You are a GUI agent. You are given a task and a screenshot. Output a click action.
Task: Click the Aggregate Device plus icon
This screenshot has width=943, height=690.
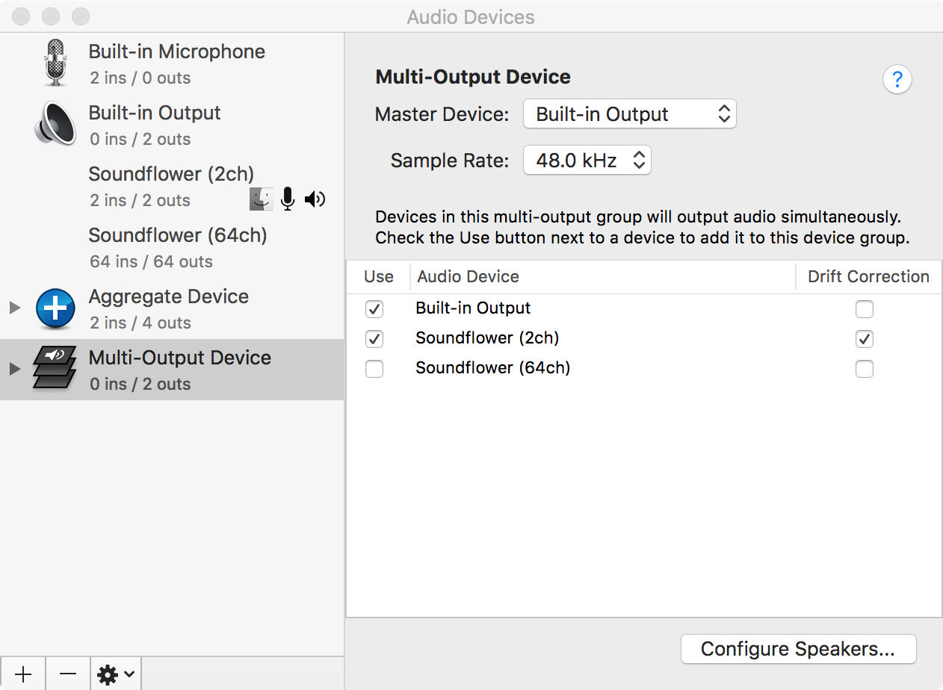tap(55, 308)
